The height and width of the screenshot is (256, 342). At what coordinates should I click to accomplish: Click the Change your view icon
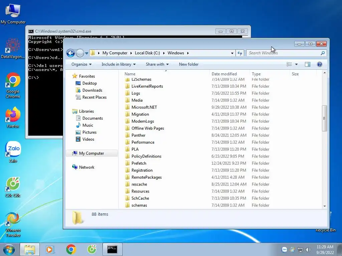289,64
